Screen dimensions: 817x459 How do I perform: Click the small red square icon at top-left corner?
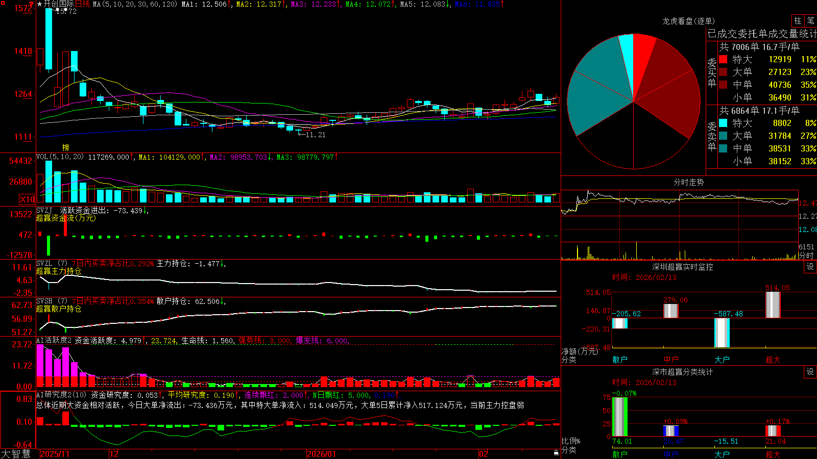2,2
